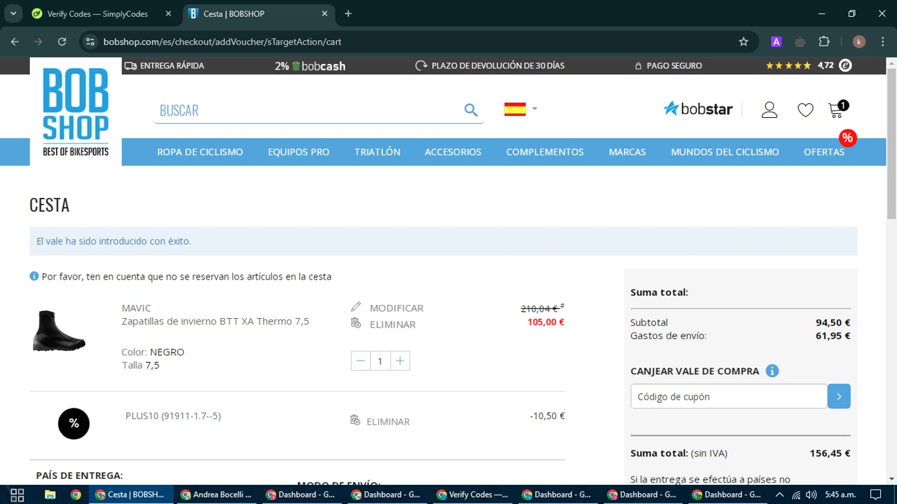Click the BOB SHOP logo
Image resolution: width=897 pixels, height=504 pixels.
tap(76, 112)
